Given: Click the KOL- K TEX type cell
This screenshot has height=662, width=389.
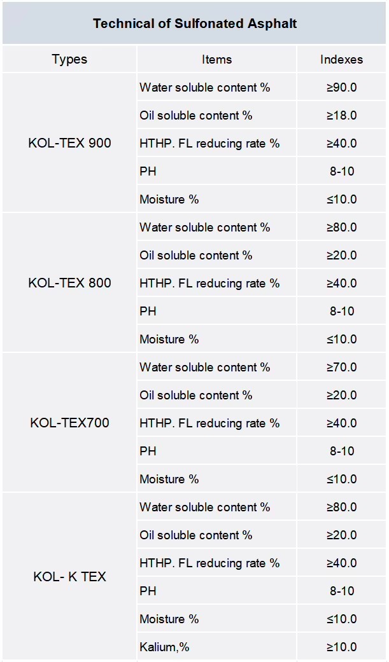Looking at the screenshot, I should click(x=69, y=576).
